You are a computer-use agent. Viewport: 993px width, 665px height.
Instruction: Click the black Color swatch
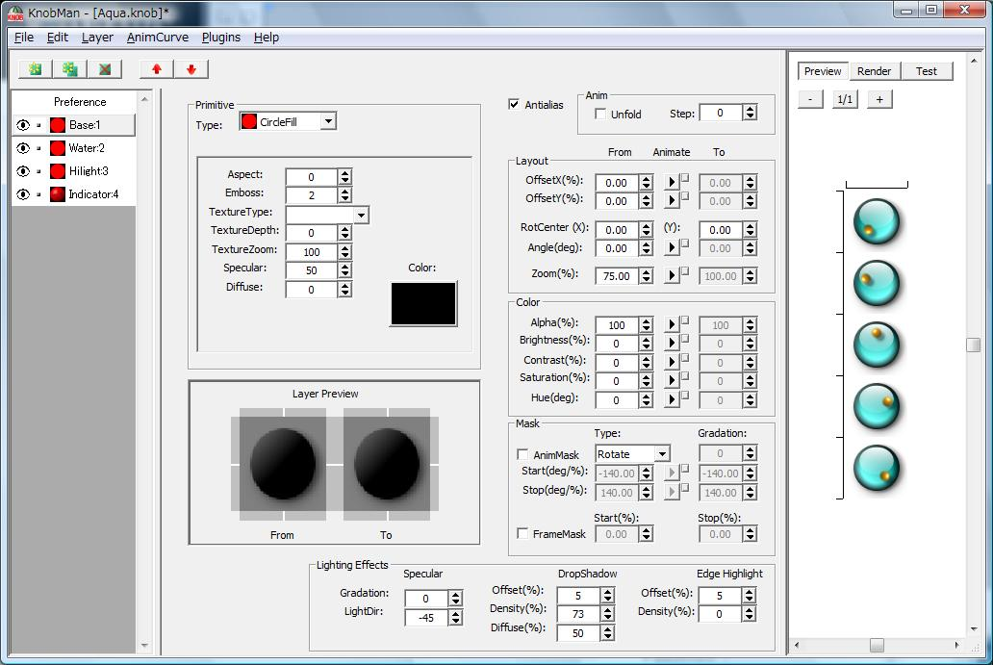coord(423,304)
